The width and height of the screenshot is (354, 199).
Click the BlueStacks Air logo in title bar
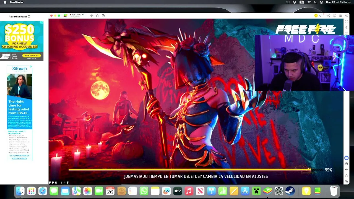(65, 15)
